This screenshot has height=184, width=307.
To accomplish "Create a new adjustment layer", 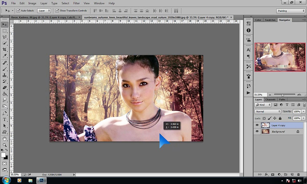I will click(x=279, y=175).
